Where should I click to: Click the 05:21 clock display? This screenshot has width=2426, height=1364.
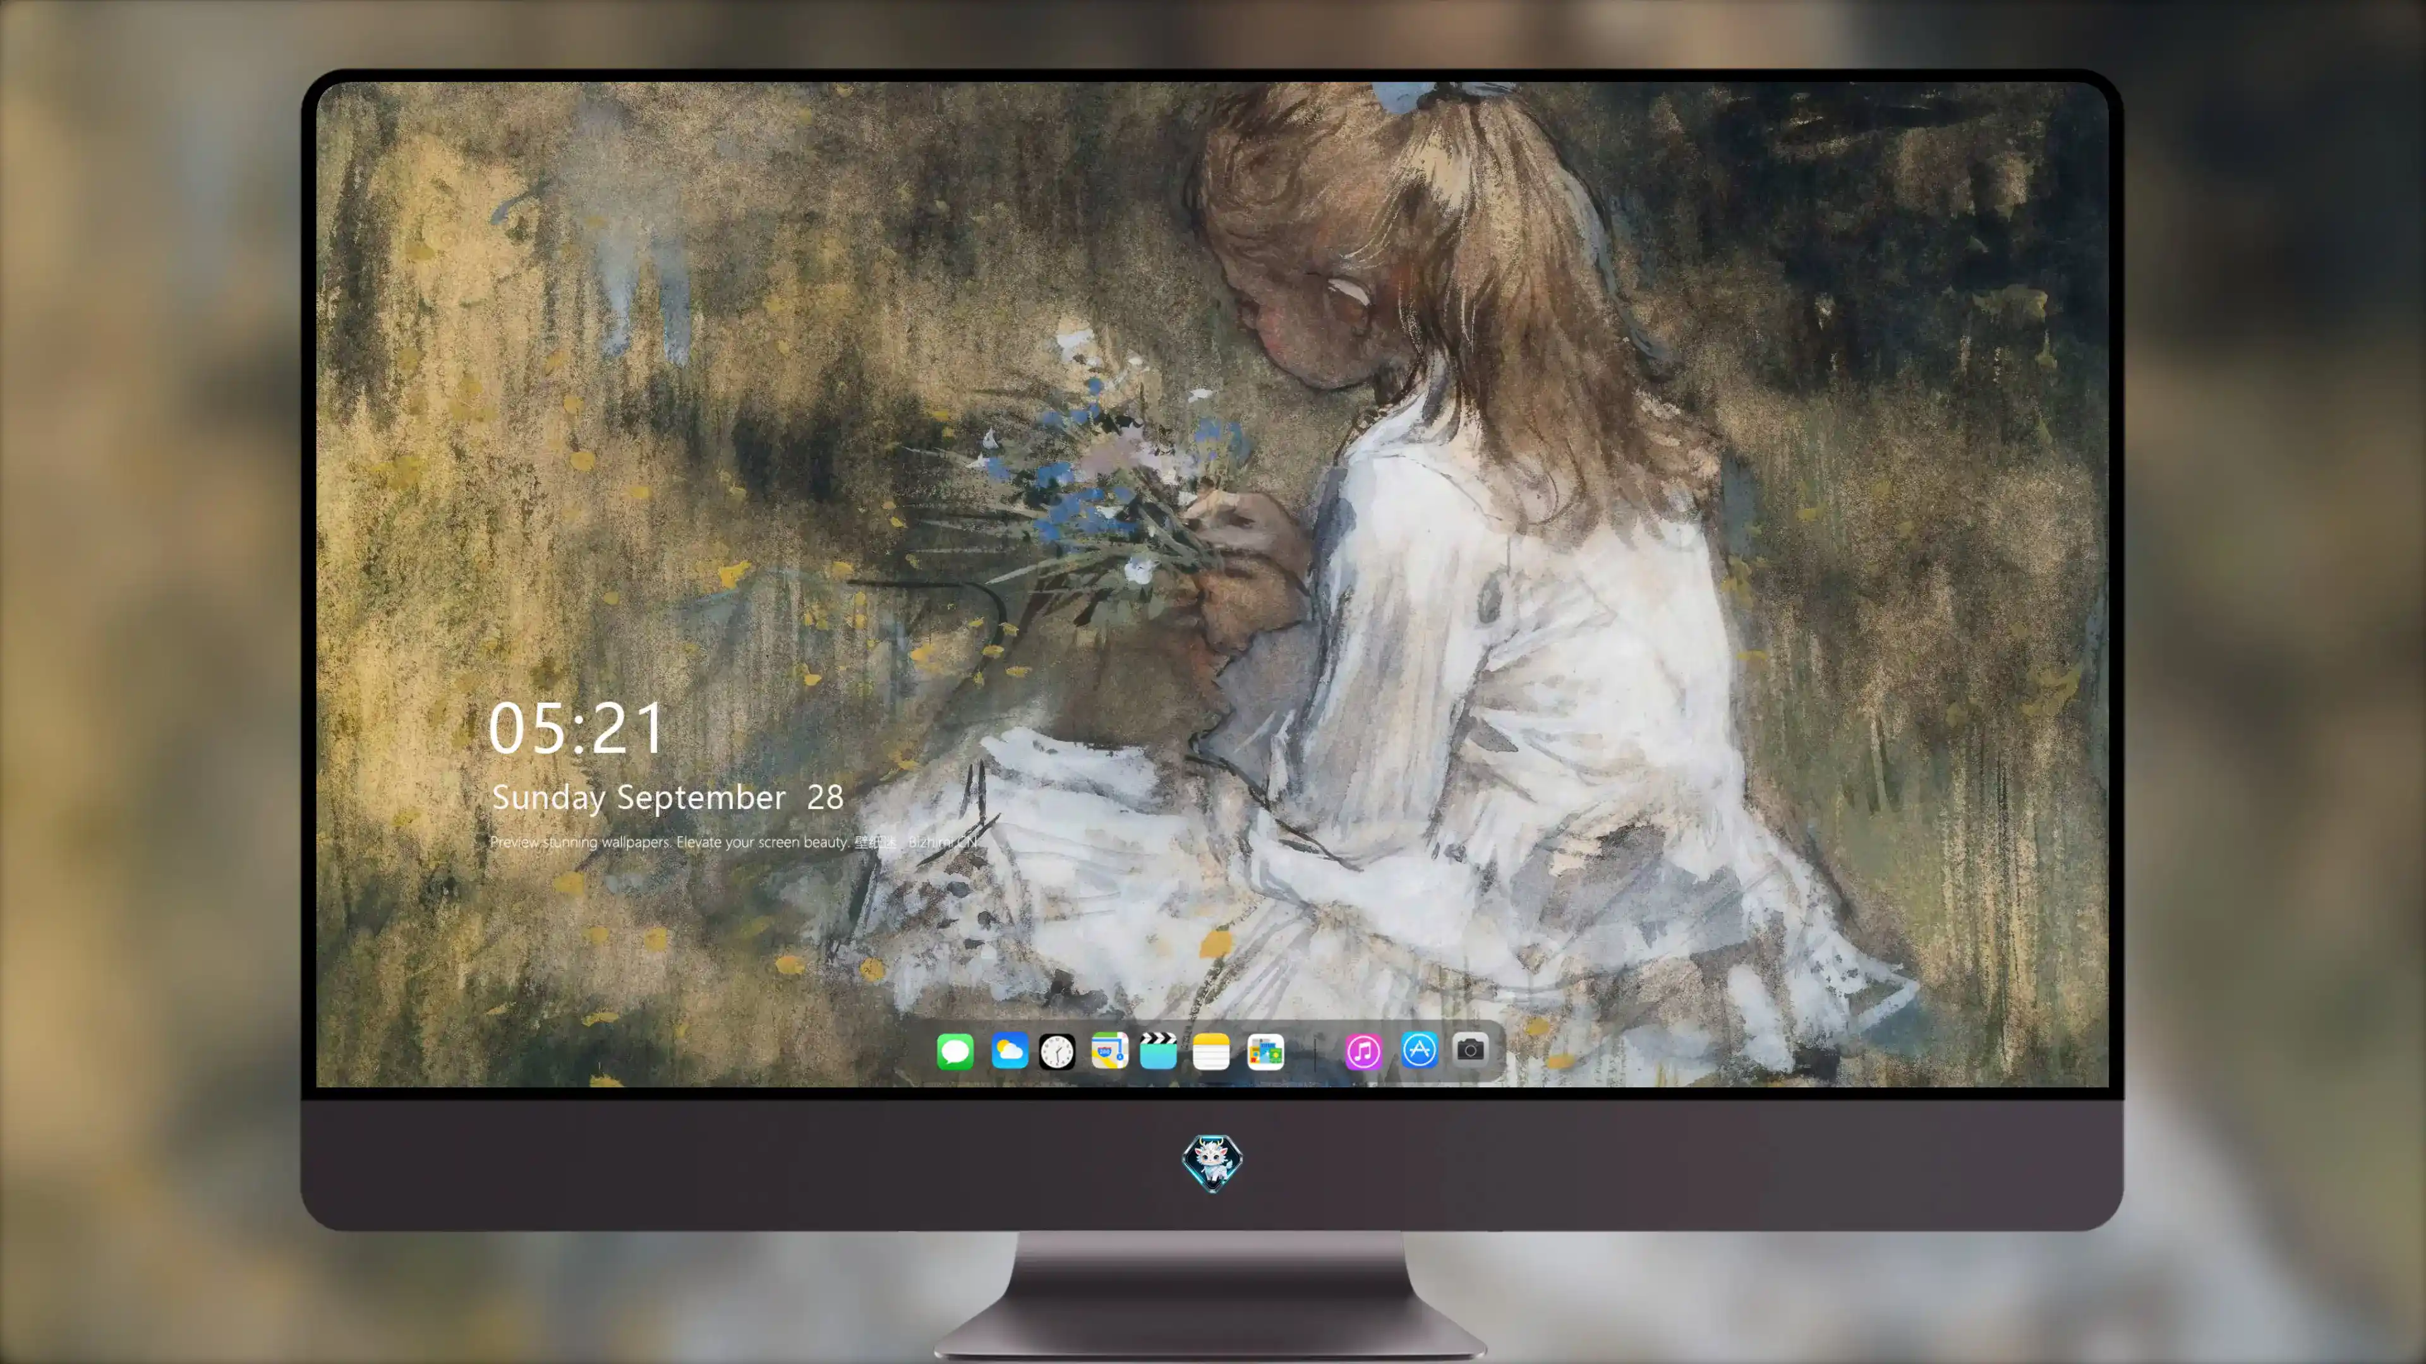576,727
